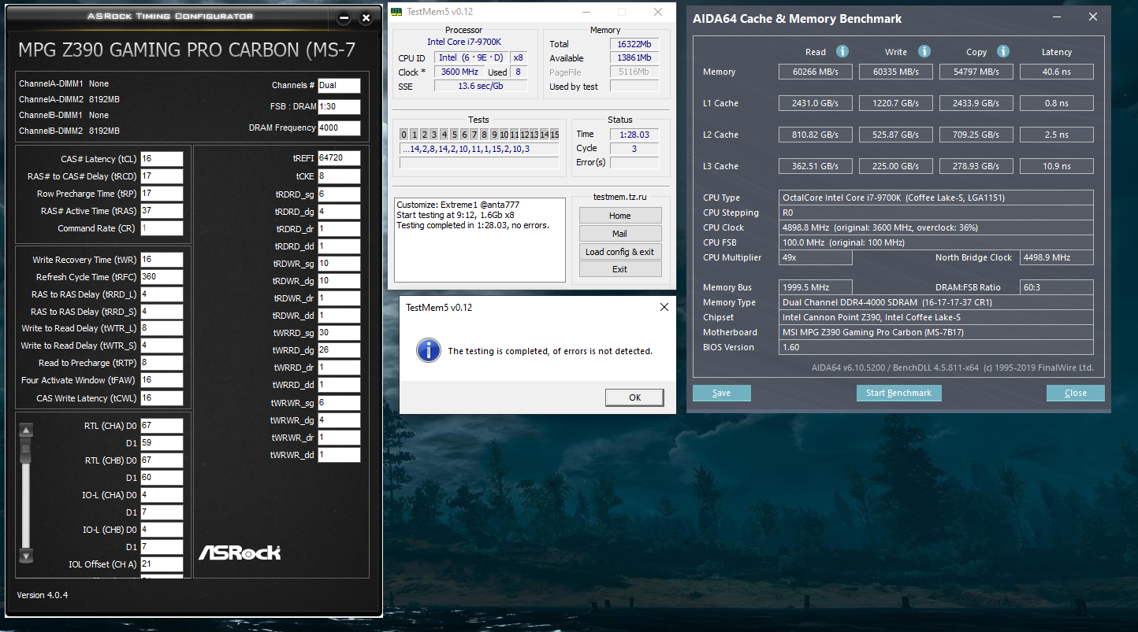Click the TestMem5 log text area
Screen dimensions: 1138x632
[480, 240]
